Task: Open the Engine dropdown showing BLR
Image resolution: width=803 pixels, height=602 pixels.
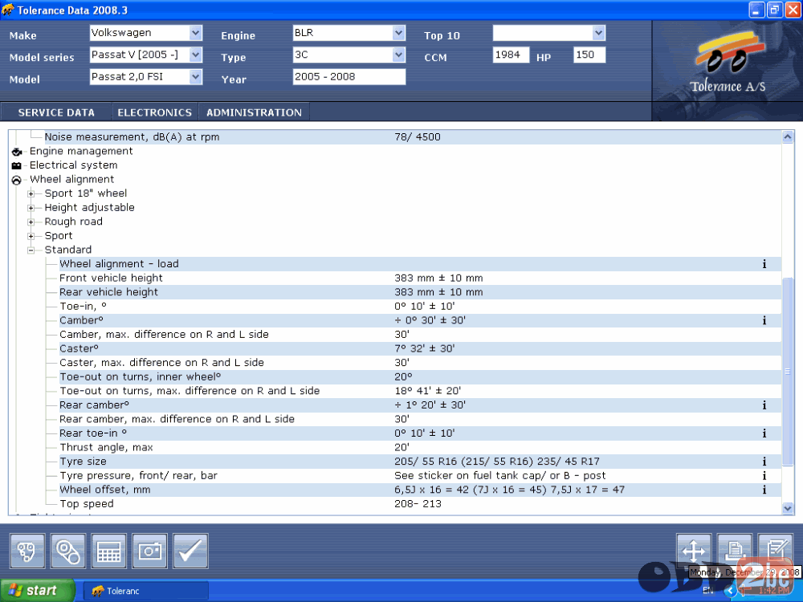Action: click(398, 33)
